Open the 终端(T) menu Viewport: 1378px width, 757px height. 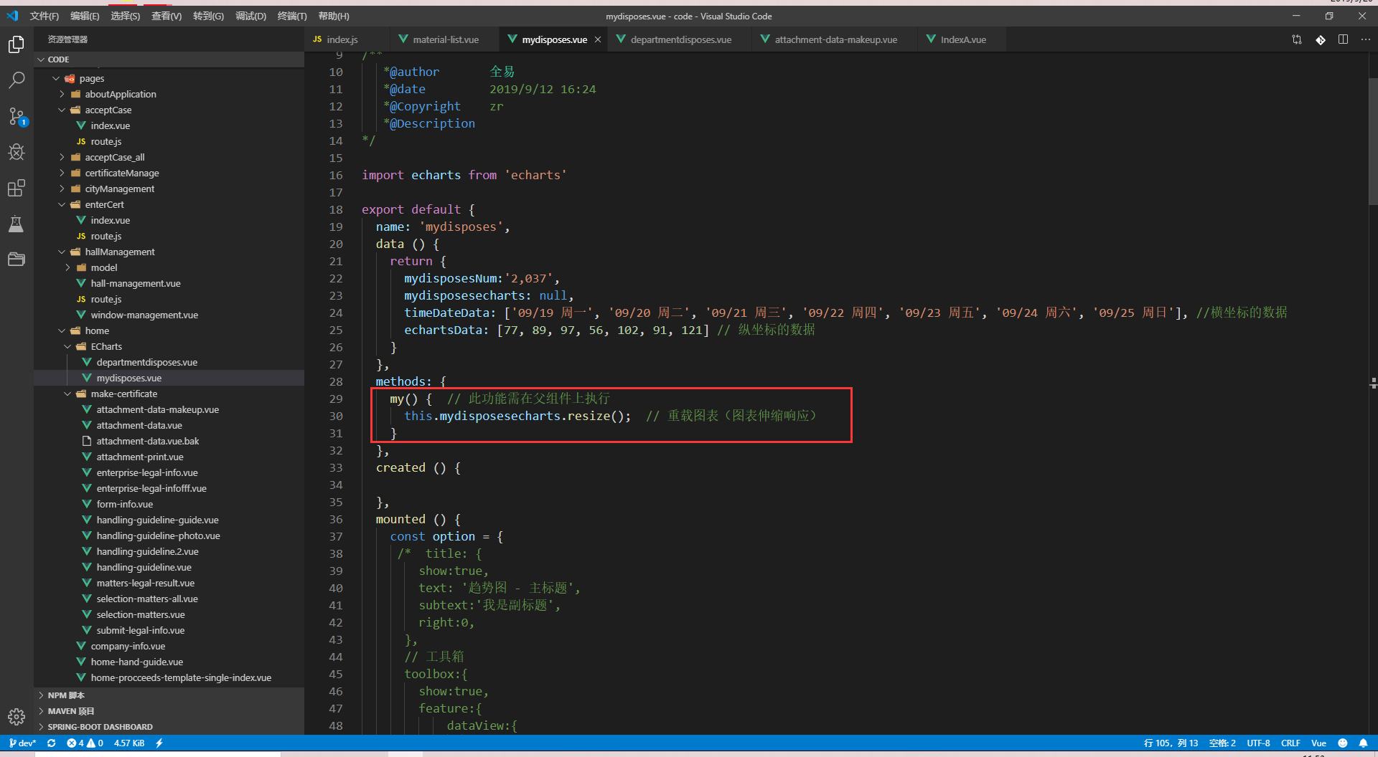click(x=292, y=16)
